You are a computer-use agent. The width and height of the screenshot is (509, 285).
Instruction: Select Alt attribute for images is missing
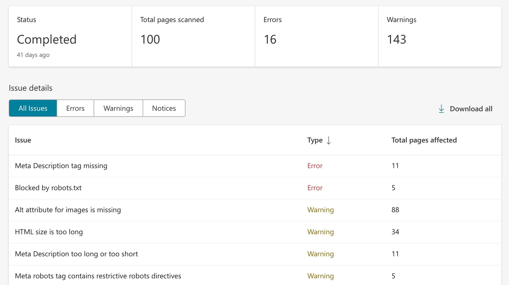click(68, 210)
